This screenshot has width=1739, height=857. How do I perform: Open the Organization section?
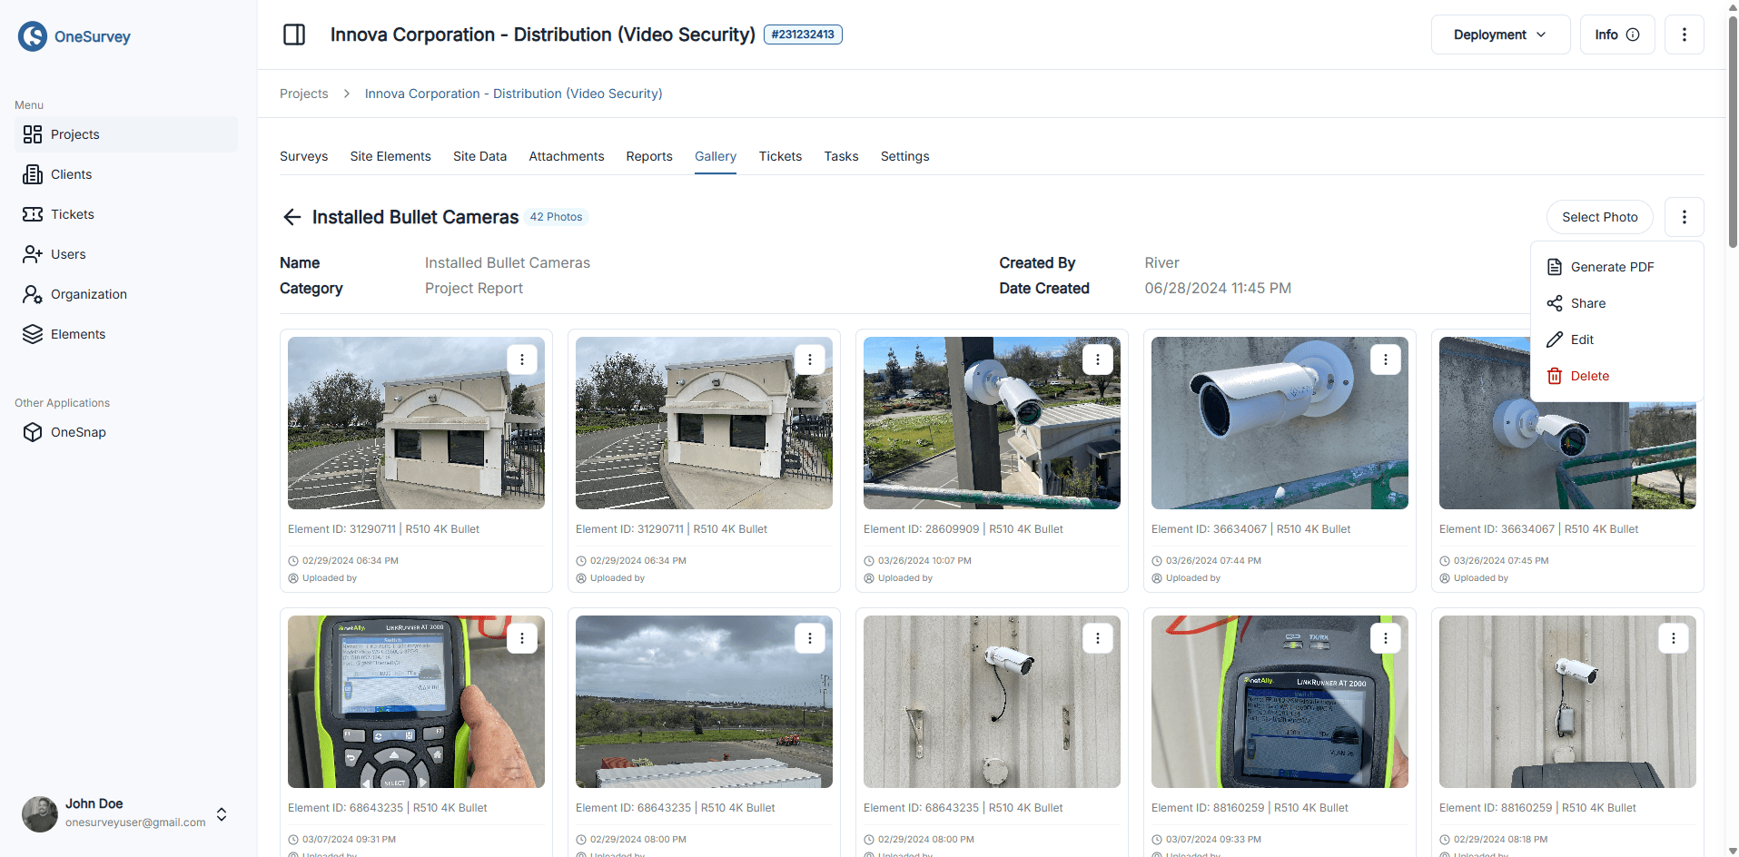click(33, 293)
